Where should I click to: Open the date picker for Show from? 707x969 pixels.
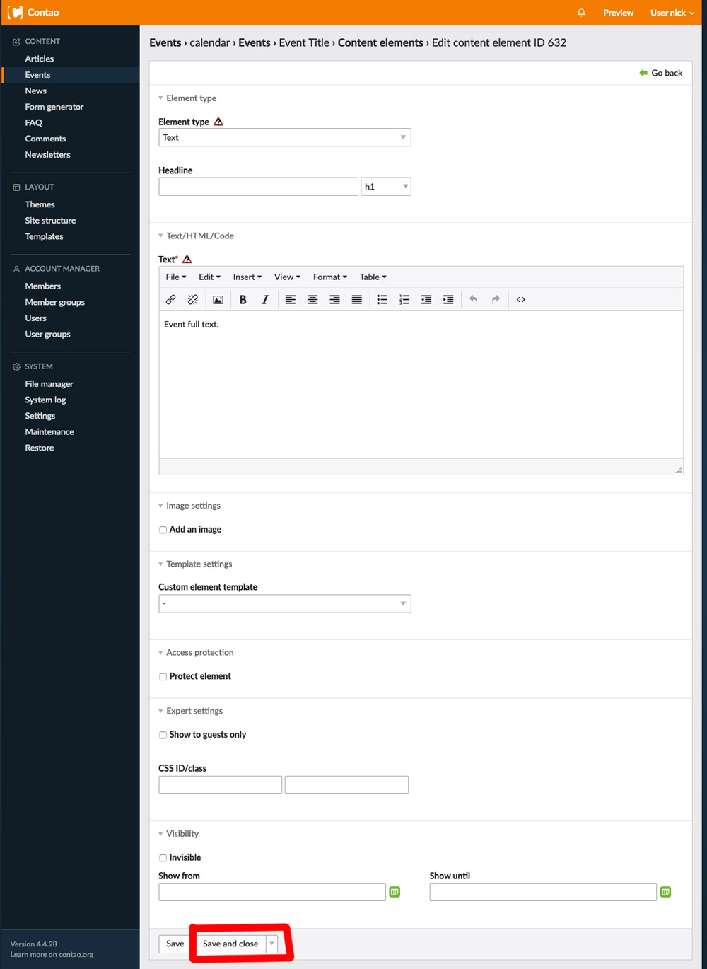point(395,892)
